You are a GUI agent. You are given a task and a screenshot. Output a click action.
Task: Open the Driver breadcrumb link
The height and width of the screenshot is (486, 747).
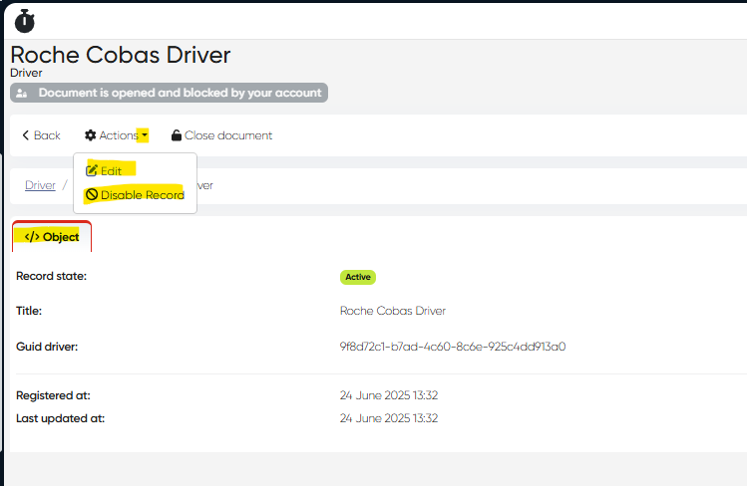(x=40, y=185)
